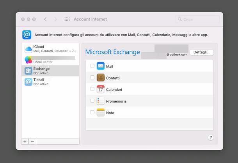Click the blue Account Internet @ icon
Screen dimensions: 238x163
(27, 35)
